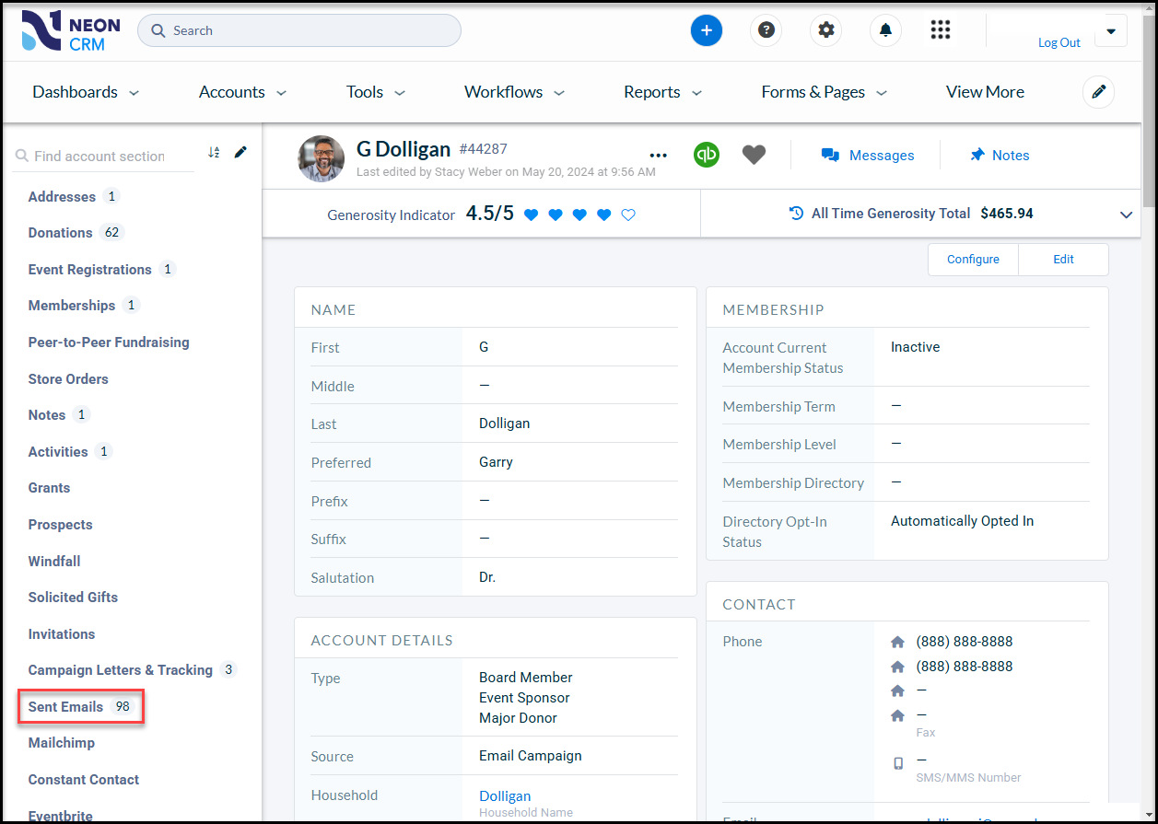
Task: Open the Reports menu
Action: pyautogui.click(x=663, y=92)
